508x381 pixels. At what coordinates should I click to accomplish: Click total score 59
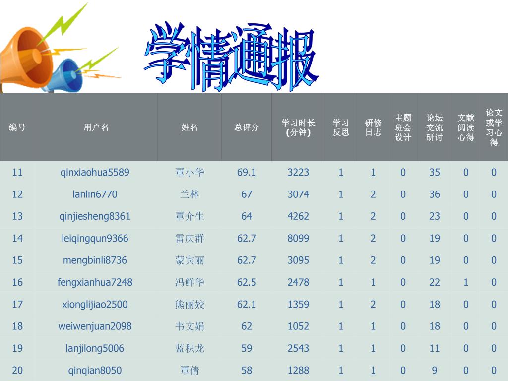pos(247,349)
